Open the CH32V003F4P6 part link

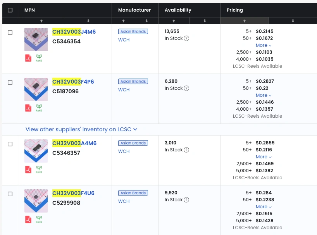[73, 82]
